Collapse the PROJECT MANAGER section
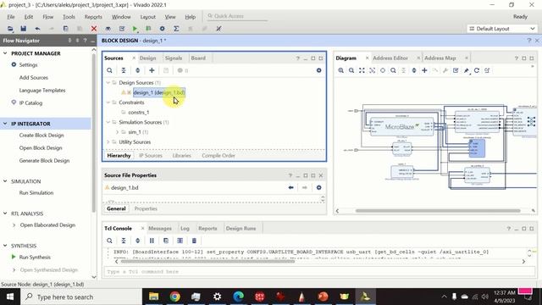Image resolution: width=542 pixels, height=305 pixels. click(5, 53)
